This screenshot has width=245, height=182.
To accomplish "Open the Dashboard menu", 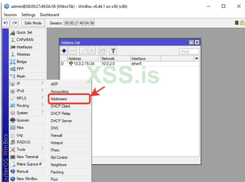I will tap(50, 15).
